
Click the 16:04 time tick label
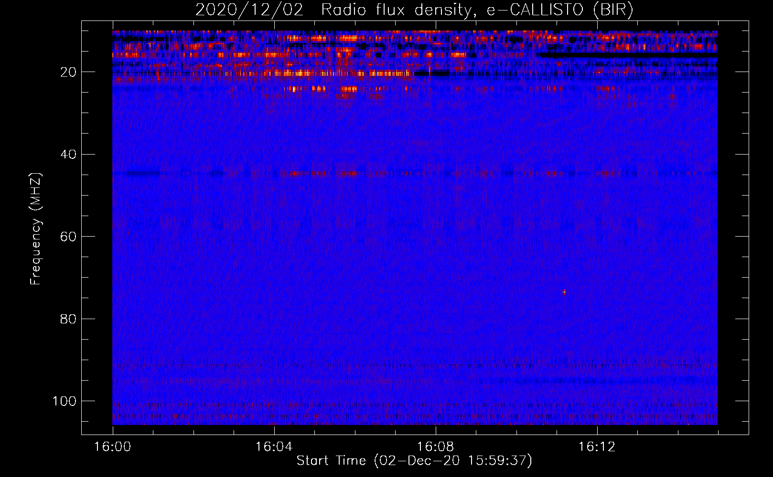[274, 447]
